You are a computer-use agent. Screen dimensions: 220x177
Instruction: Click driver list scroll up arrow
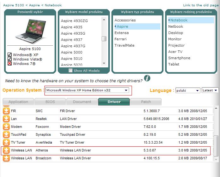click(216, 108)
